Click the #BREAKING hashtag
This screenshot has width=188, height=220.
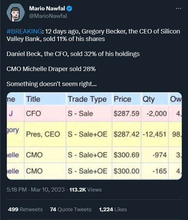pyautogui.click(x=24, y=32)
